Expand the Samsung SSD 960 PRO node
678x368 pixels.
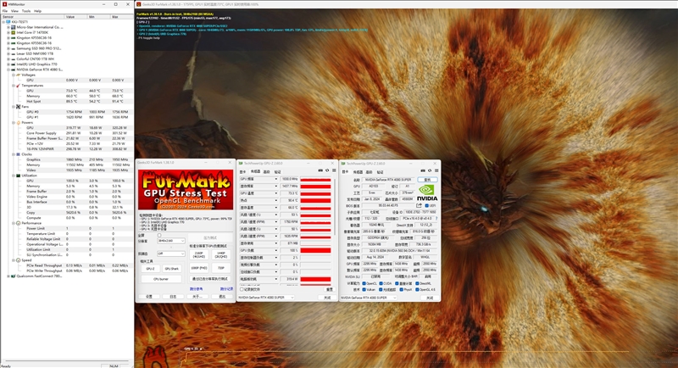click(8, 48)
